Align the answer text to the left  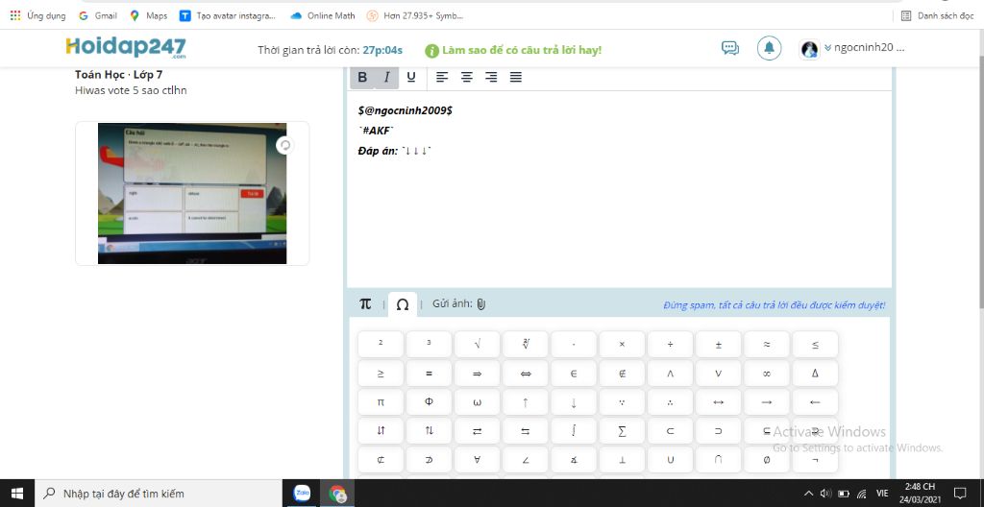[442, 77]
